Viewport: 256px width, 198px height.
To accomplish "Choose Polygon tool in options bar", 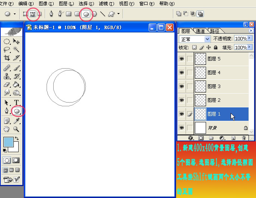I will (94, 14).
